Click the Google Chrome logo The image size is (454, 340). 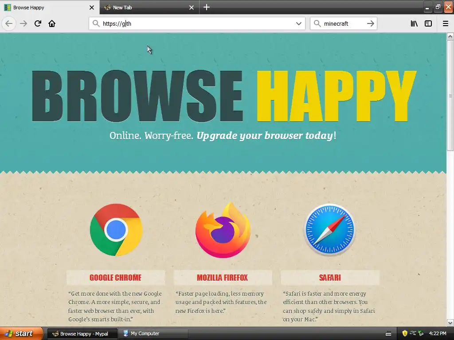[x=116, y=230]
